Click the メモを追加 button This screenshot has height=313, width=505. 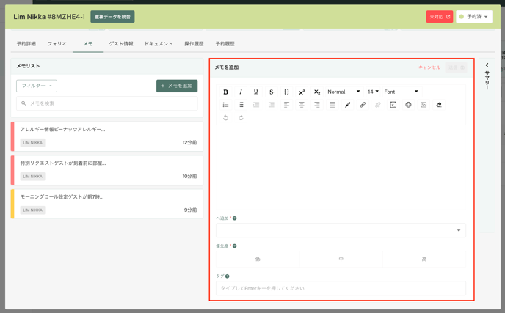point(177,86)
